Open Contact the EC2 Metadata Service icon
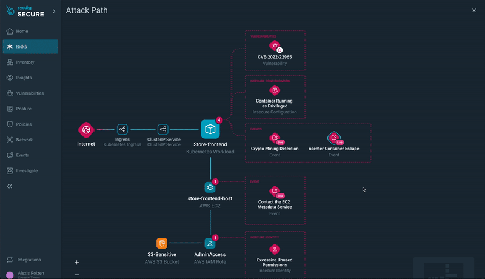The image size is (485, 279). point(275,192)
